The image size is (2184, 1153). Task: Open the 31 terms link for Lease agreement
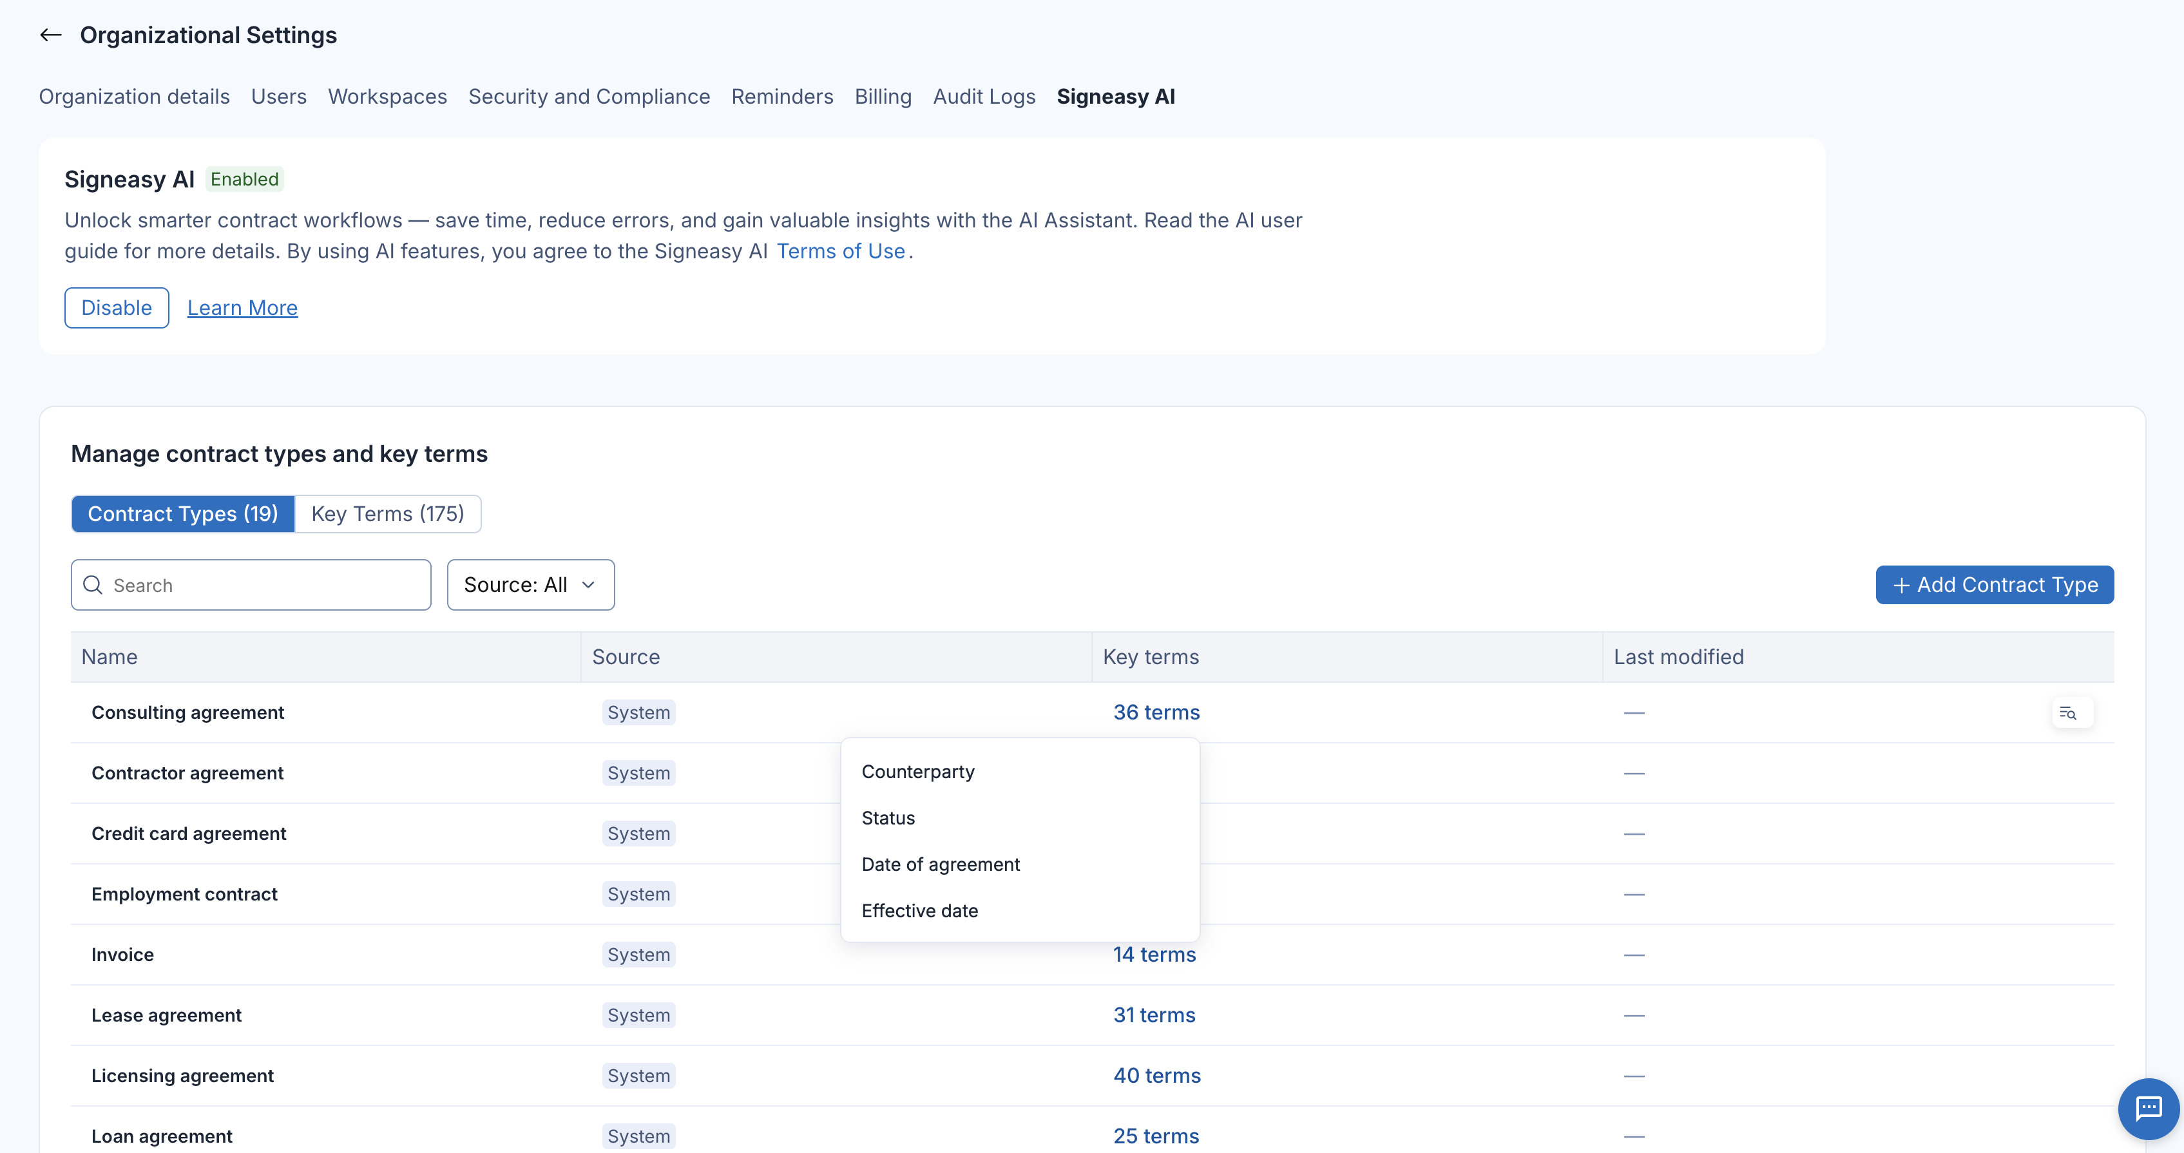[x=1154, y=1016]
